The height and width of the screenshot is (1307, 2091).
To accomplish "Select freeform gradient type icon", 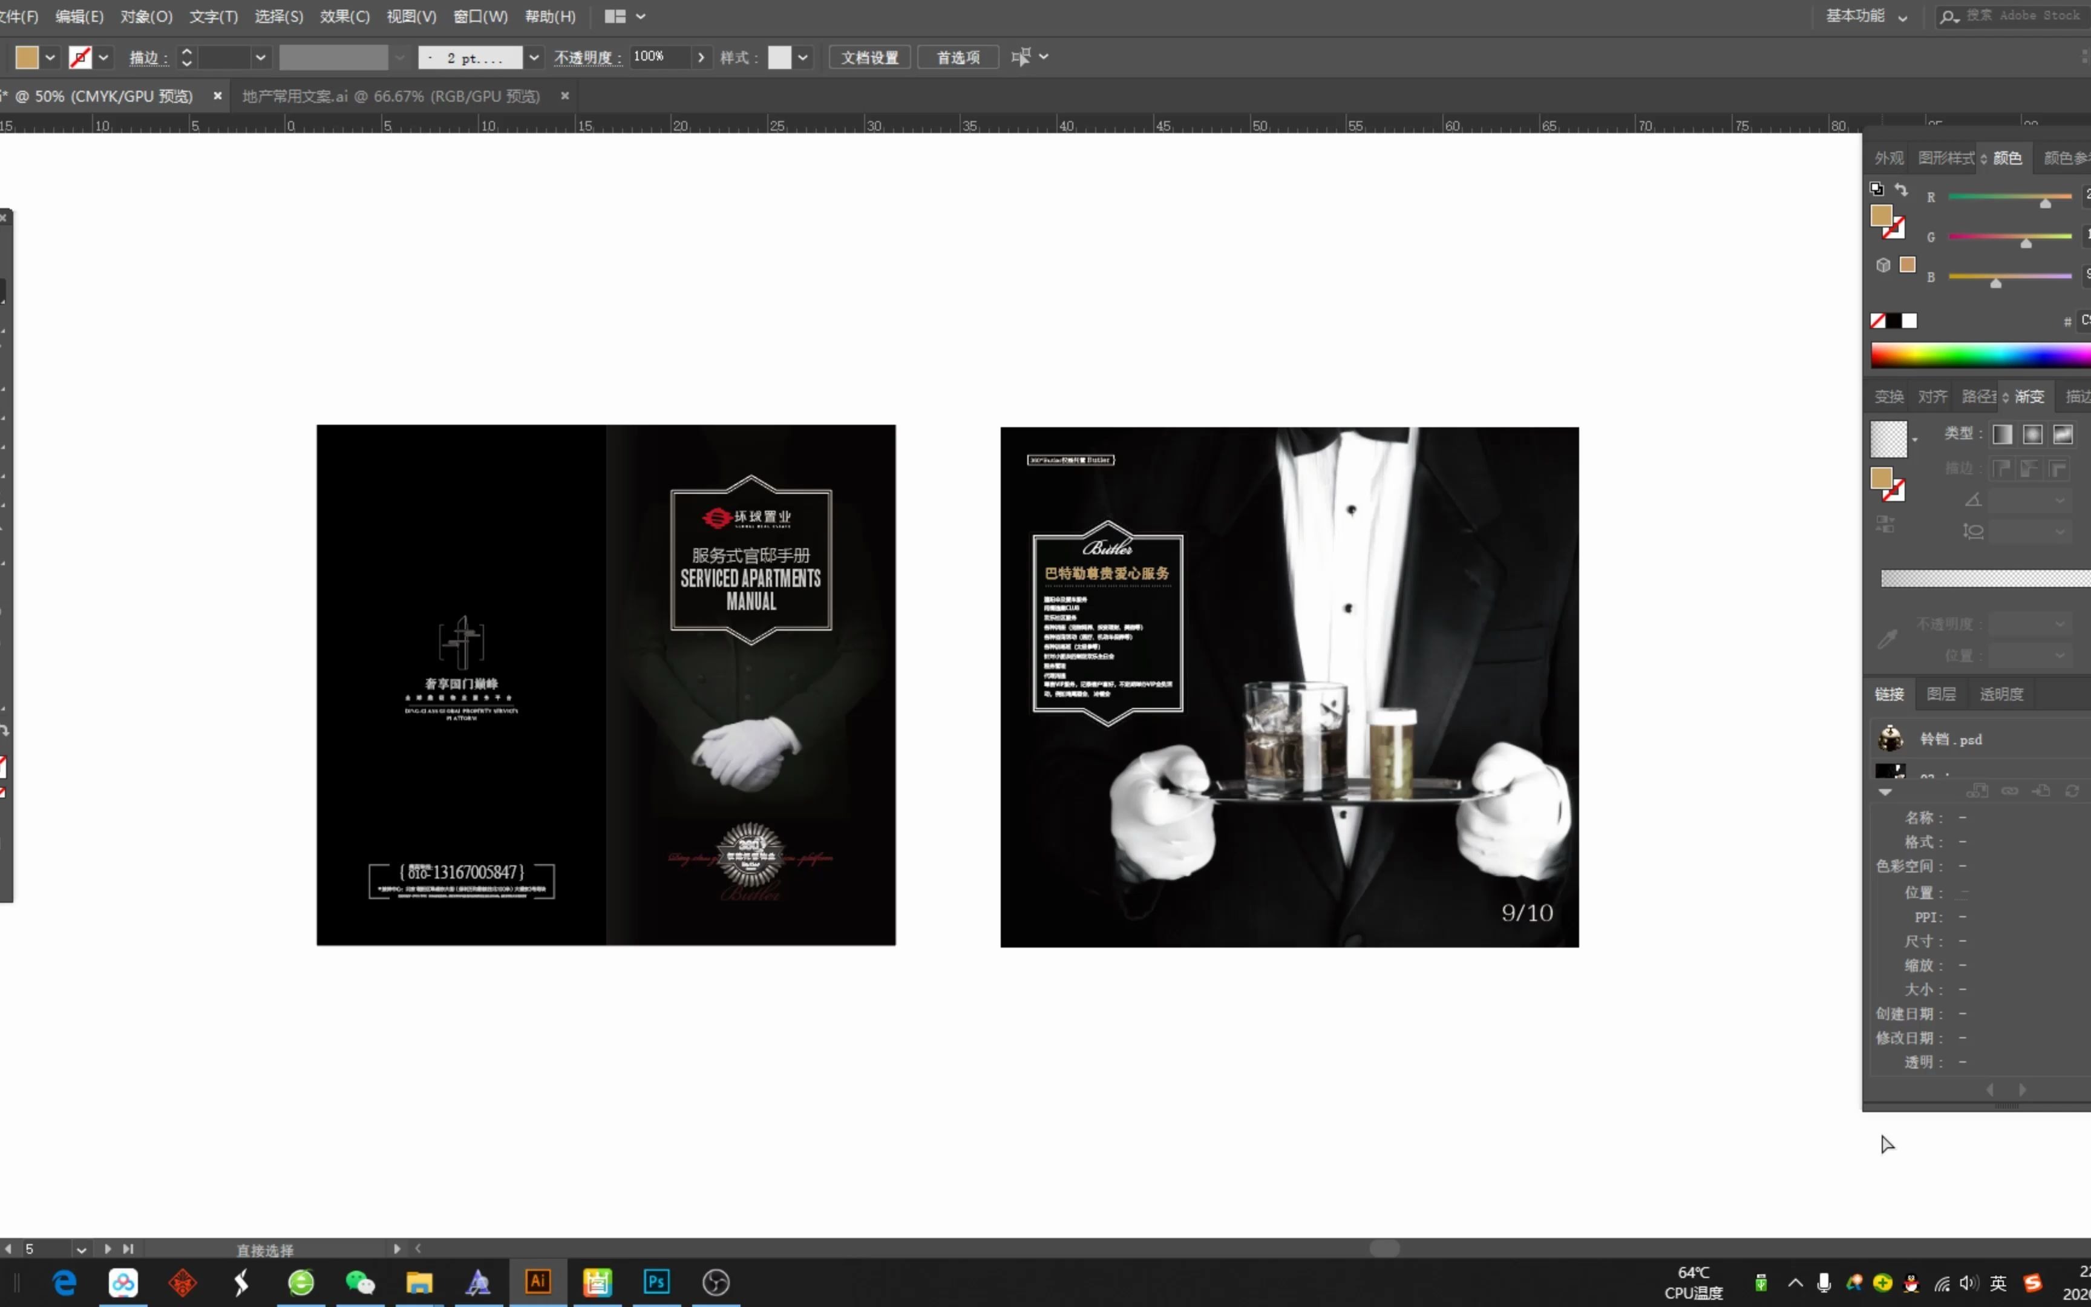I will pos(2063,435).
